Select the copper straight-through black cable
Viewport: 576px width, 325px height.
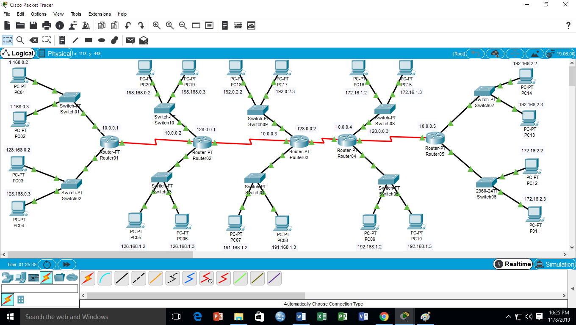(x=122, y=278)
